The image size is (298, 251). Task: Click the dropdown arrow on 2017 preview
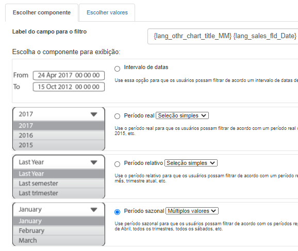[94, 114]
